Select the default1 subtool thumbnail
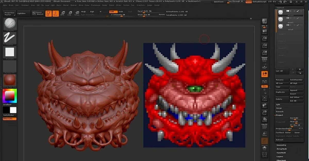The image size is (309, 161). 280,19
